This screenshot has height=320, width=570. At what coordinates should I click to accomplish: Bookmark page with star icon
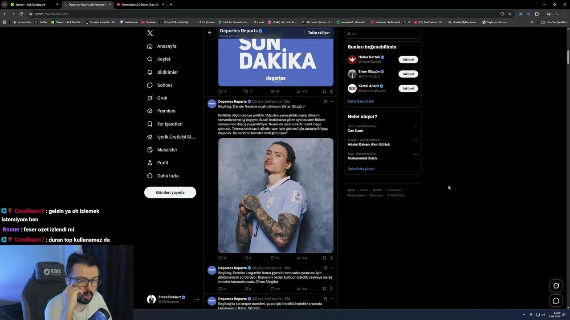click(x=510, y=14)
